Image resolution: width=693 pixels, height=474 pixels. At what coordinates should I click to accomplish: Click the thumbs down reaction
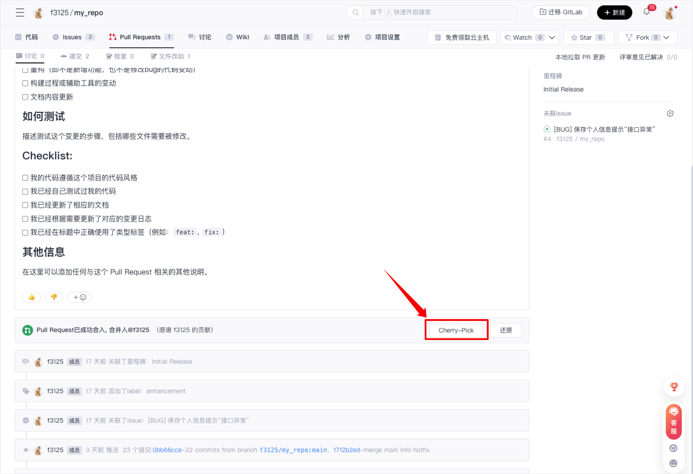[54, 297]
